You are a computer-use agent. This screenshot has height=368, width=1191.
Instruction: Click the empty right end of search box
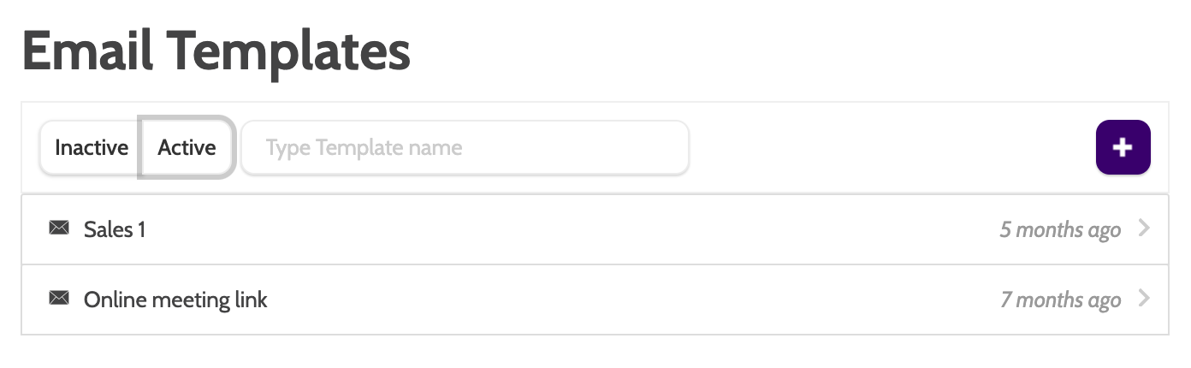pyautogui.click(x=650, y=148)
